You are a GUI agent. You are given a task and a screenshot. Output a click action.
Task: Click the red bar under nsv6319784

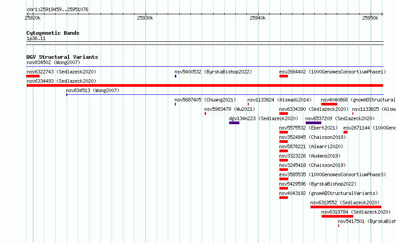click(x=337, y=216)
